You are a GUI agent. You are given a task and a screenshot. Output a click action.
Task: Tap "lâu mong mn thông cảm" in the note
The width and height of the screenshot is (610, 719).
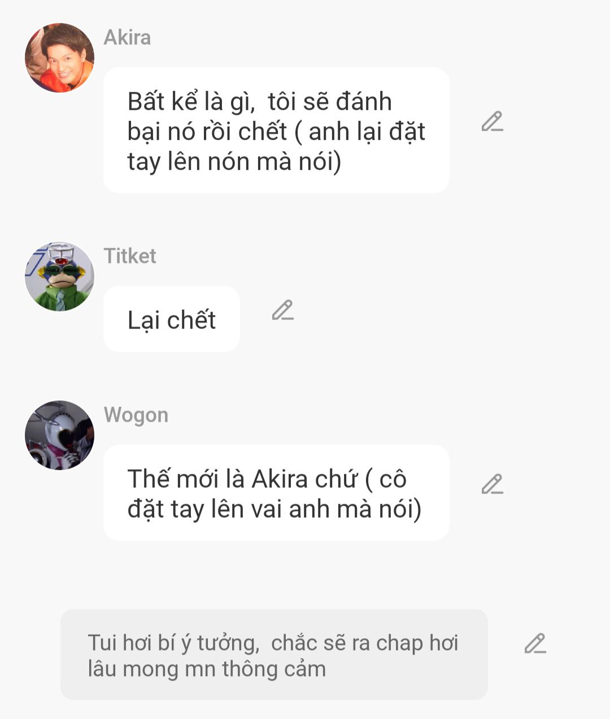pyautogui.click(x=207, y=669)
